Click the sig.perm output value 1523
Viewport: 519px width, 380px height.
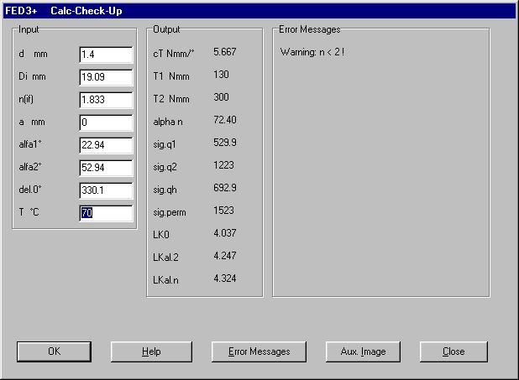point(224,211)
